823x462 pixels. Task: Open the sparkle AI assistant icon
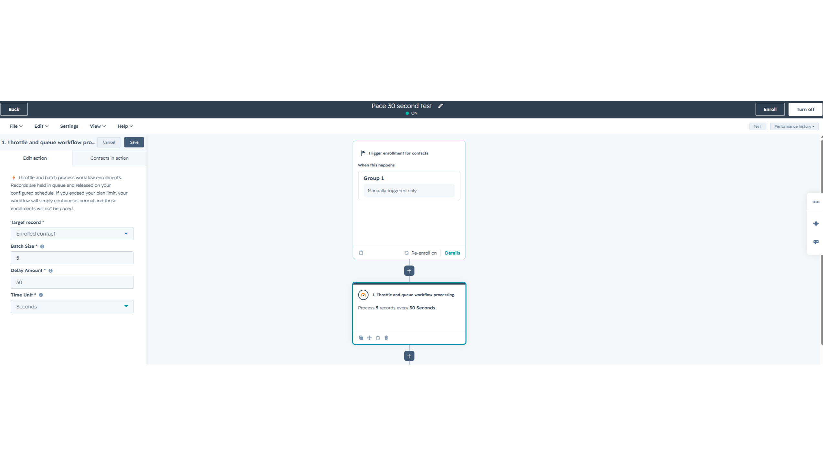(x=816, y=224)
